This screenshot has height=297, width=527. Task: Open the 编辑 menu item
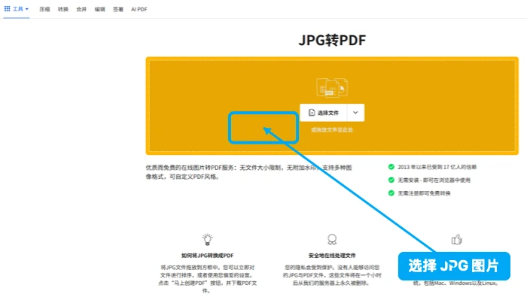100,9
